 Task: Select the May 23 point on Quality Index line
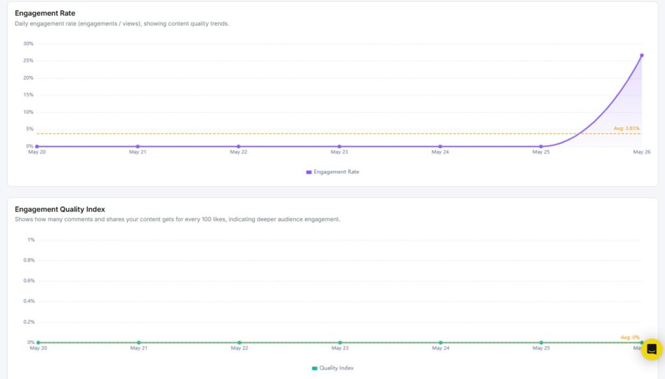coord(340,343)
